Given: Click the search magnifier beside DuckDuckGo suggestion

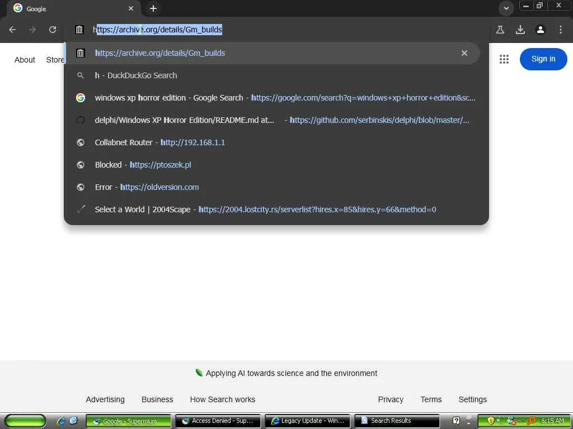Looking at the screenshot, I should point(81,75).
